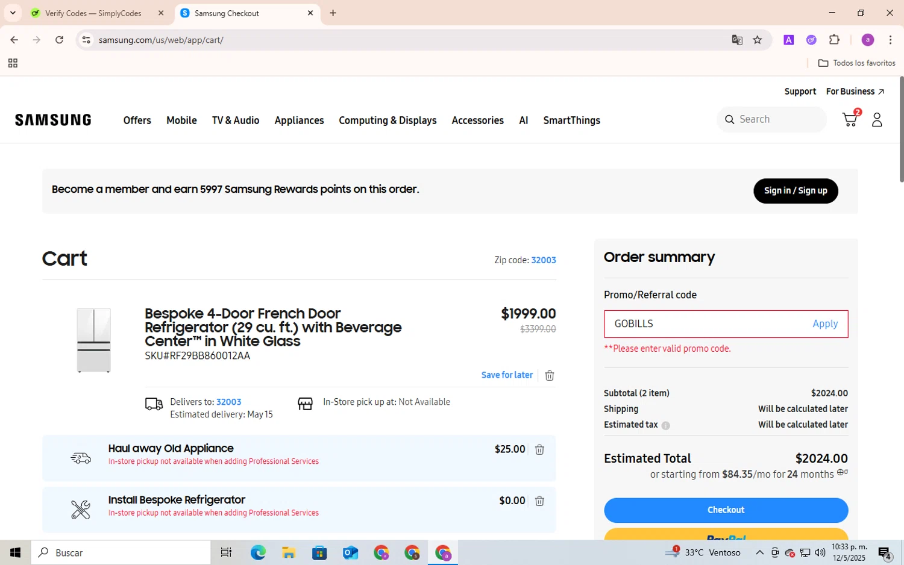Open the Todos los favoritos bookmarks folder
904x565 pixels.
[x=856, y=63]
